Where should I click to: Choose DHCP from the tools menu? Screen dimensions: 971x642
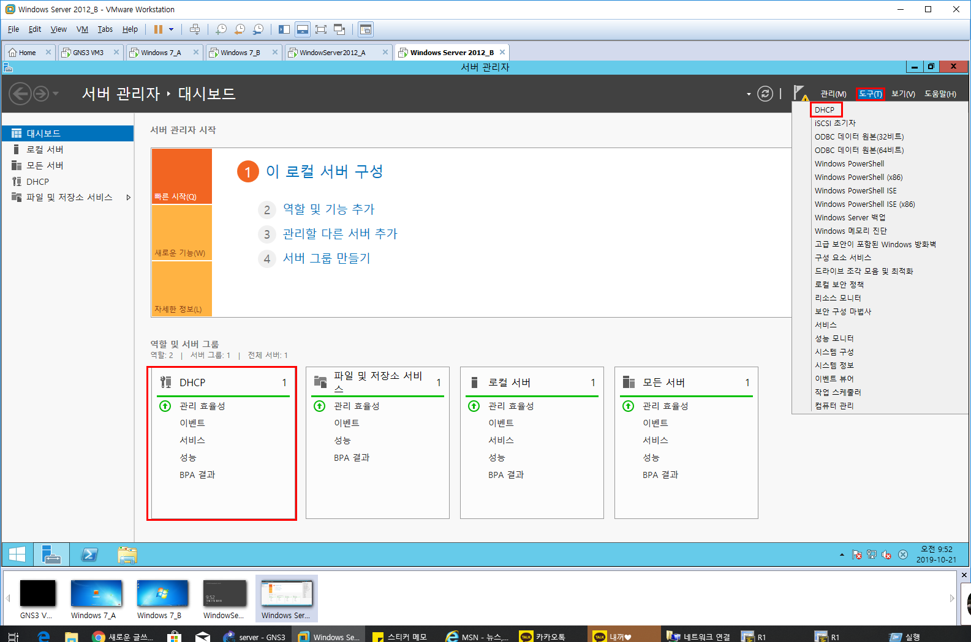pyautogui.click(x=825, y=110)
